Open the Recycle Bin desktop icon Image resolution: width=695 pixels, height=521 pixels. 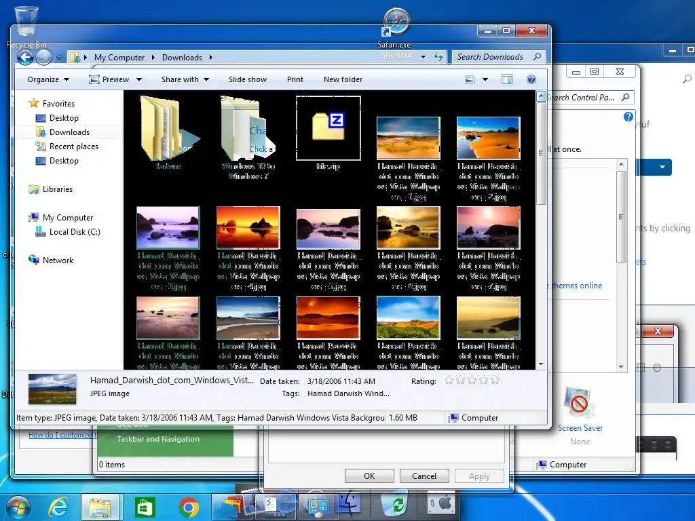26,26
